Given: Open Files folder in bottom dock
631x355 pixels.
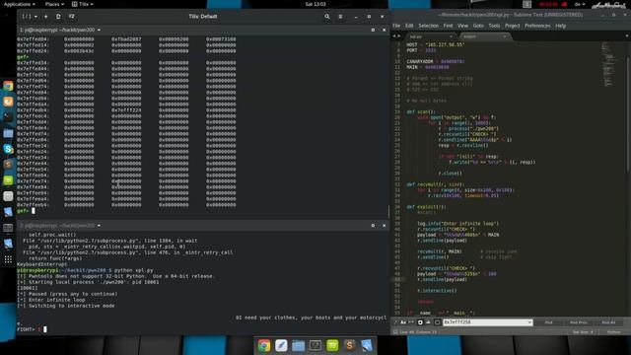Looking at the screenshot, I should 298,345.
